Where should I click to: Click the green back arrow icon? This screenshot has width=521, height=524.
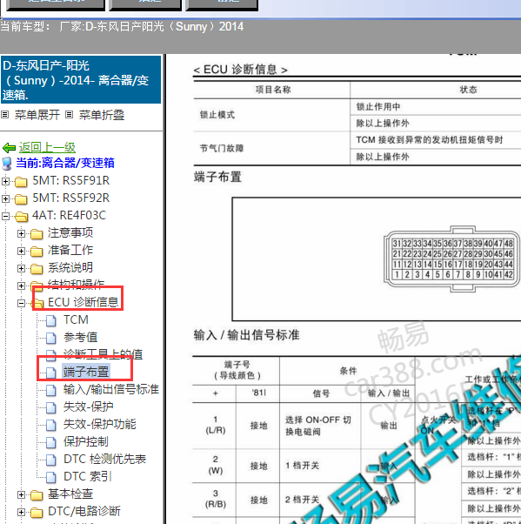coord(9,147)
